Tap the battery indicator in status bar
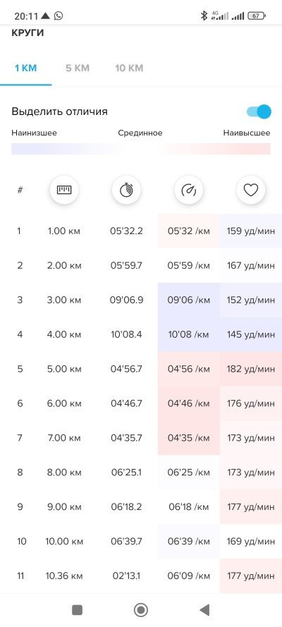The image size is (282, 627). coord(257,16)
